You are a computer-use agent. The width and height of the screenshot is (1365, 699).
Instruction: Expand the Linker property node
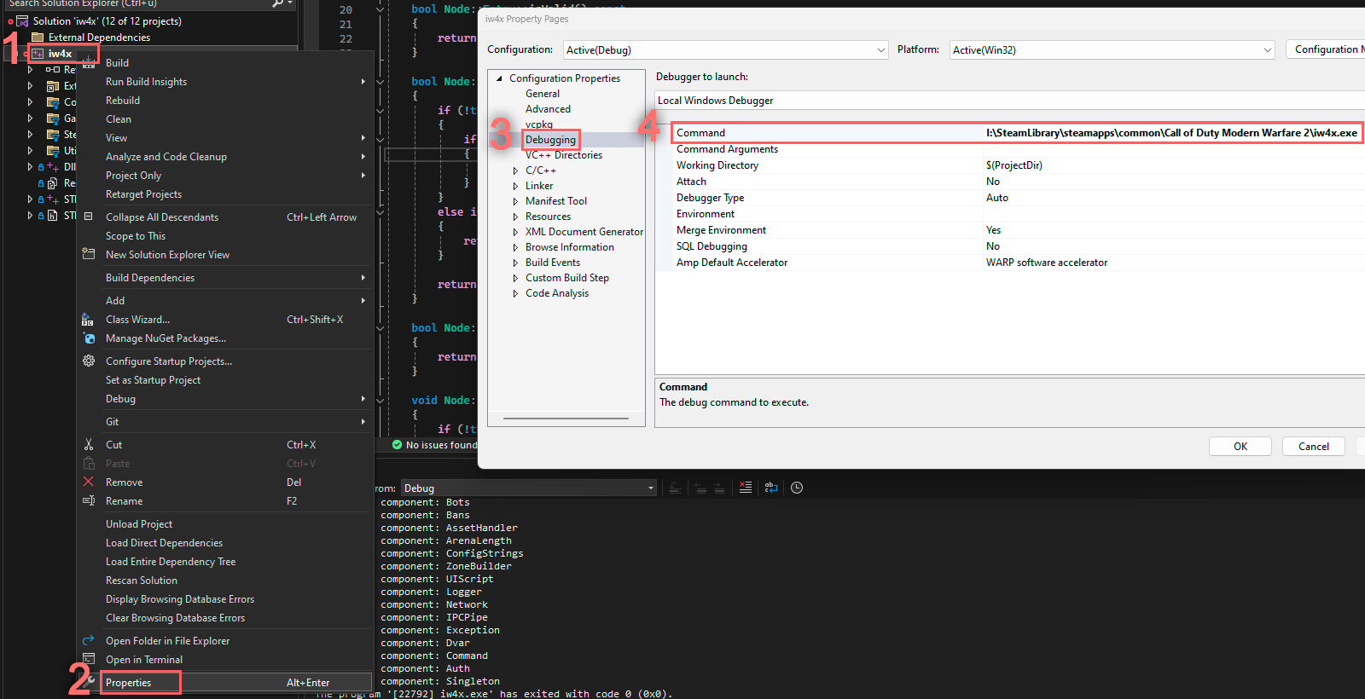tap(515, 186)
